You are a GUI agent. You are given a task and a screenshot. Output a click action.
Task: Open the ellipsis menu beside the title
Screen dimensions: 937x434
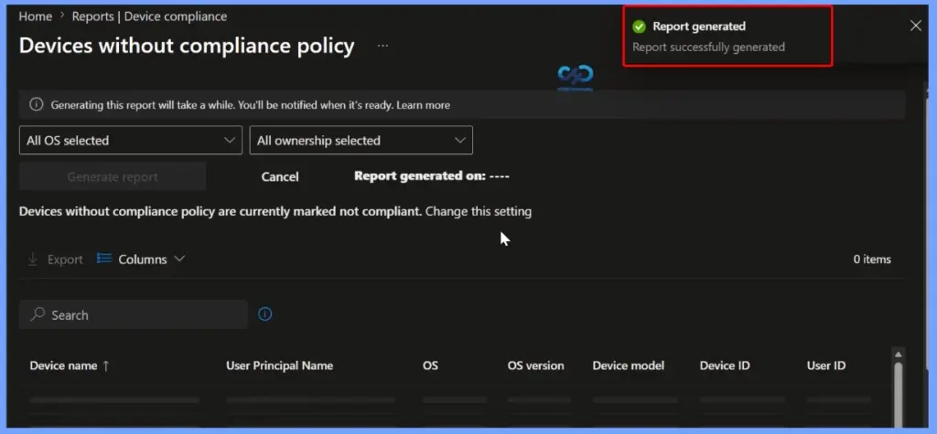pyautogui.click(x=383, y=46)
